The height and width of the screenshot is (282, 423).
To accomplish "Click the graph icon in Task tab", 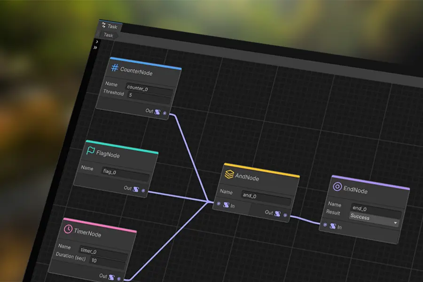I will 103,25.
